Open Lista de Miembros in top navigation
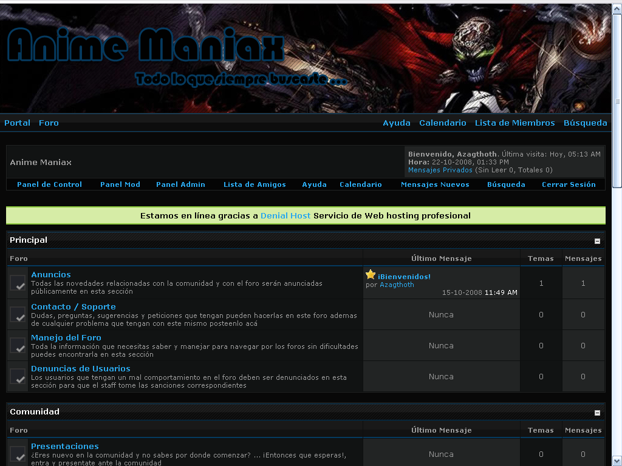The height and width of the screenshot is (466, 622). pyautogui.click(x=514, y=123)
